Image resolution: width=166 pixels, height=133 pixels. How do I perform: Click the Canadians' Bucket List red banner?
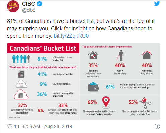click(x=43, y=48)
